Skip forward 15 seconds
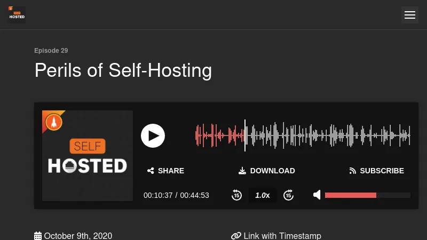Image resolution: width=427 pixels, height=240 pixels. pos(288,195)
